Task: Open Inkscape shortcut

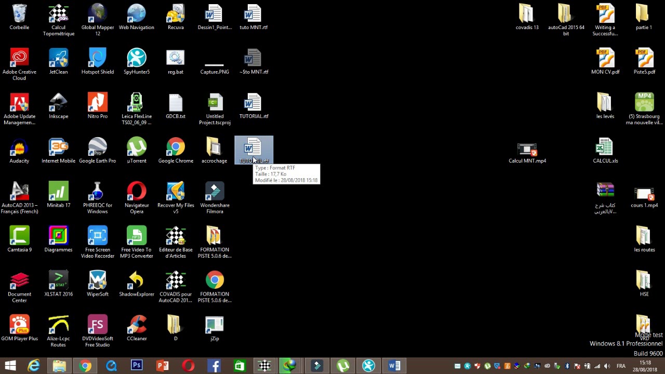Action: point(58,105)
